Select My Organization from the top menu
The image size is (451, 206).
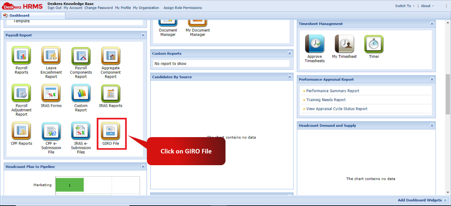coord(146,8)
